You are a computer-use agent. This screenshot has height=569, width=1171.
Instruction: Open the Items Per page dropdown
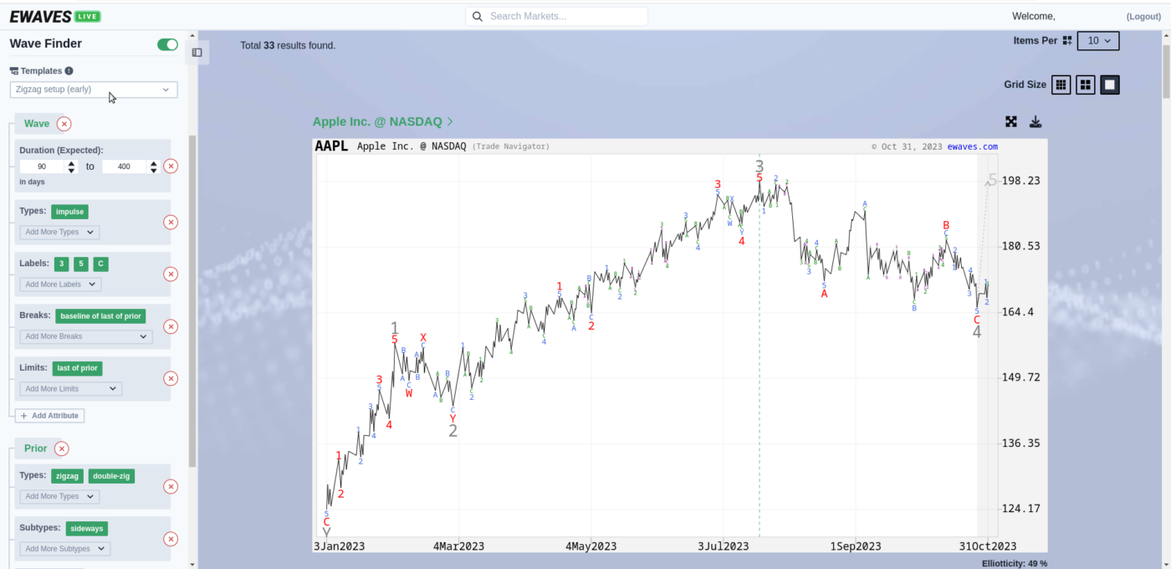[1097, 40]
